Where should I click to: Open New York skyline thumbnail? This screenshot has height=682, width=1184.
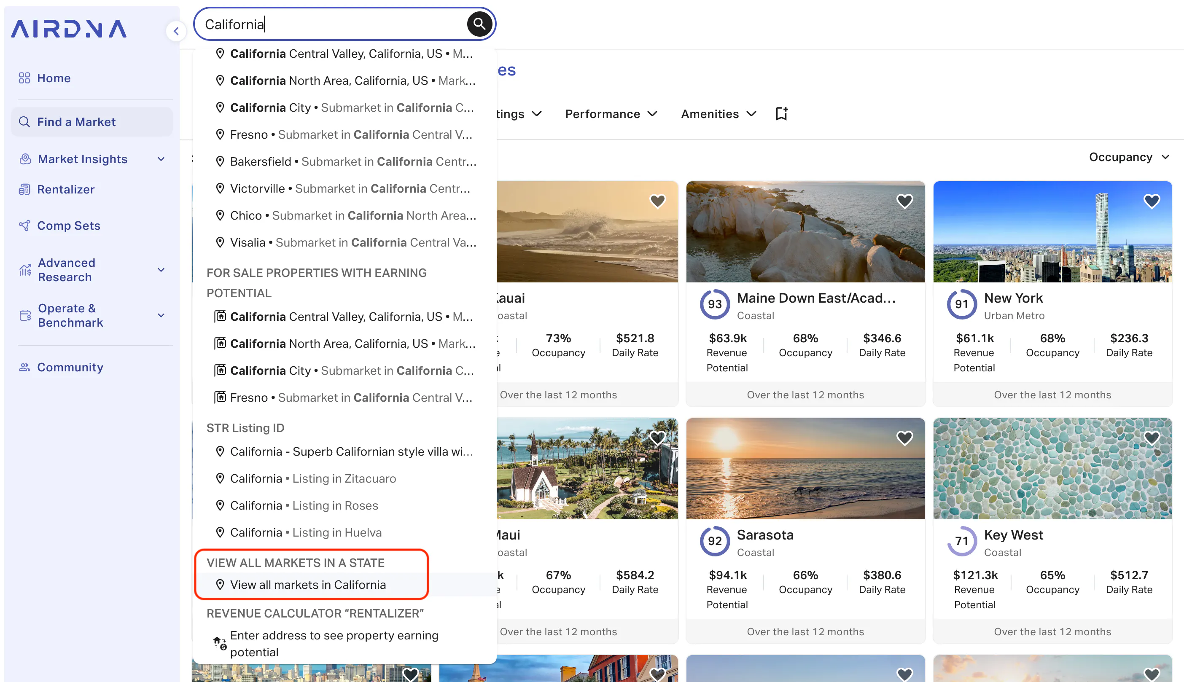[x=1052, y=232]
